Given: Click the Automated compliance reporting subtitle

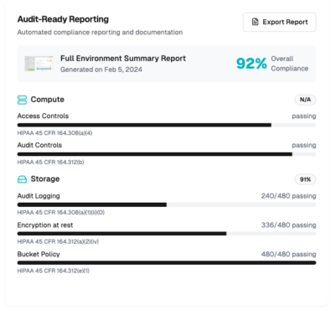Looking at the screenshot, I should (100, 33).
